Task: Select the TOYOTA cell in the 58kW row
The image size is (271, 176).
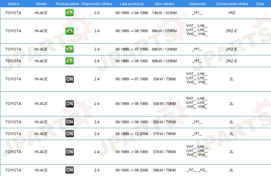Action: point(13,170)
